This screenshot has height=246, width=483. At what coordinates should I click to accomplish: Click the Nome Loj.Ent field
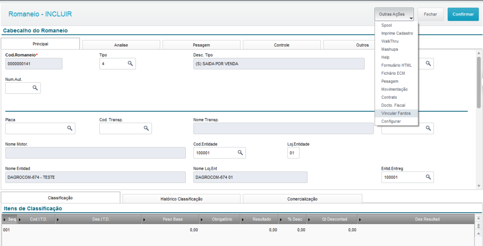(x=251, y=177)
